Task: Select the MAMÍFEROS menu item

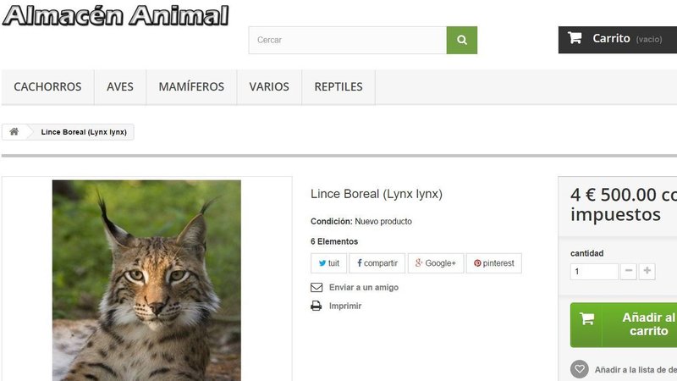Action: (191, 87)
